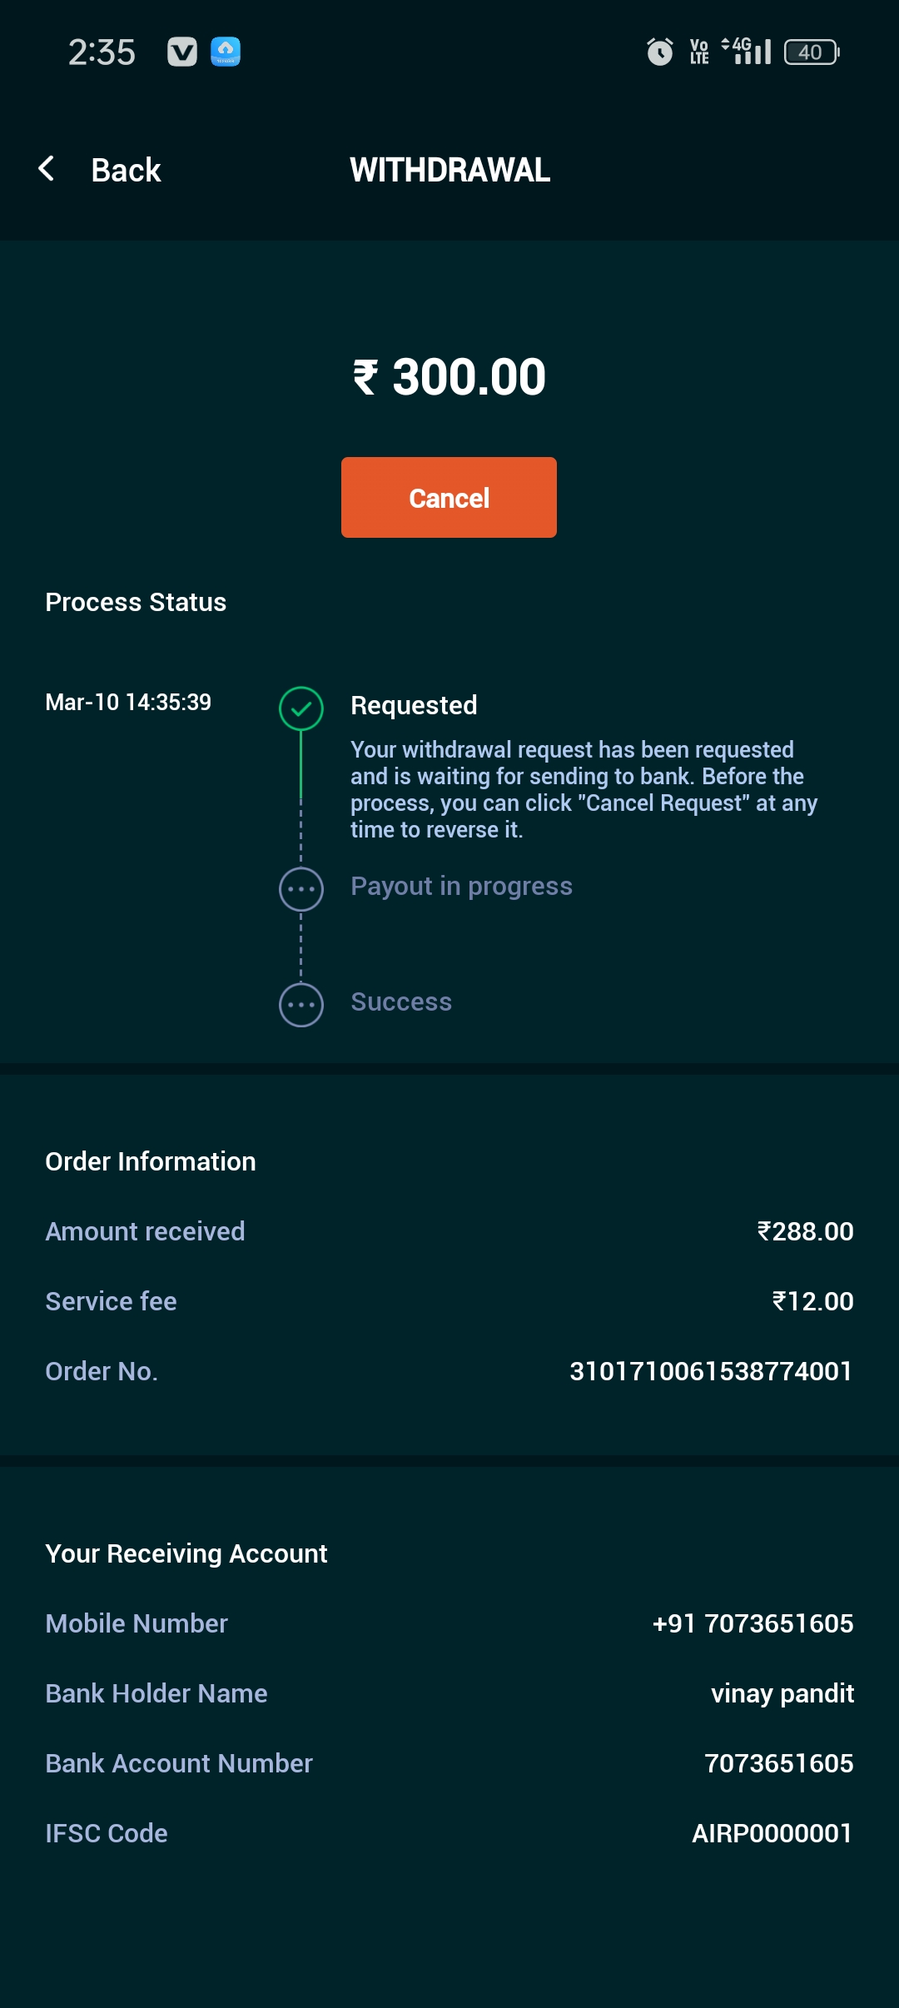Tap the Back text link
The width and height of the screenshot is (899, 2008).
click(x=126, y=170)
